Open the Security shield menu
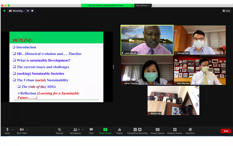This screenshot has height=146, width=233. 59,131
